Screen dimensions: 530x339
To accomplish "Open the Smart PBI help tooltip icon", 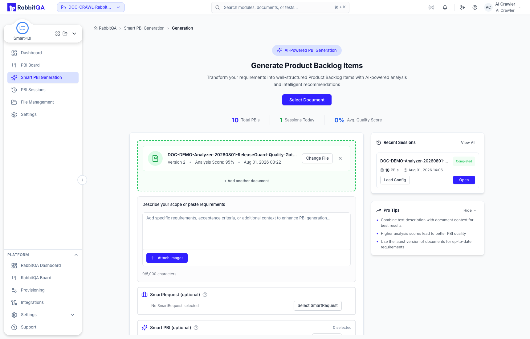I will point(196,328).
